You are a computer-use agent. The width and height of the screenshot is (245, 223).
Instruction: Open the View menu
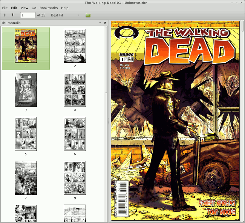pyautogui.click(x=24, y=8)
